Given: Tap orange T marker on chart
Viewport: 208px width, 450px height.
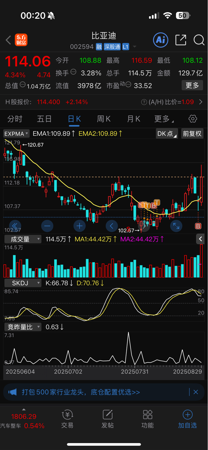Looking at the screenshot, I should coord(157,202).
